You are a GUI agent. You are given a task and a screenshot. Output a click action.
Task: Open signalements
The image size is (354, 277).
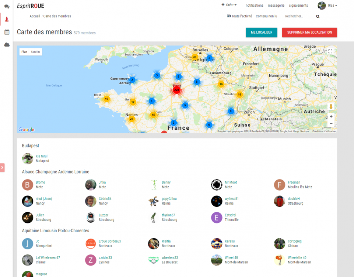click(x=298, y=6)
